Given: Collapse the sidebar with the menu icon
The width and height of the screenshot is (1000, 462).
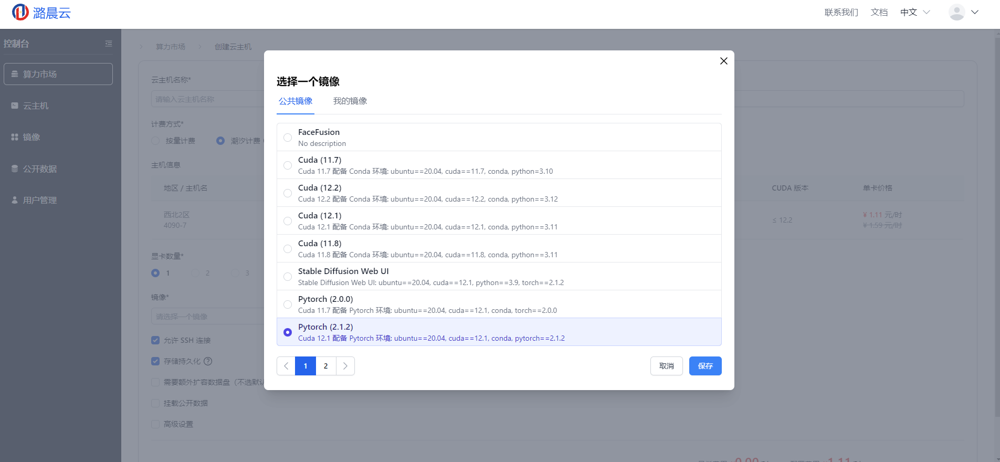Looking at the screenshot, I should [109, 44].
